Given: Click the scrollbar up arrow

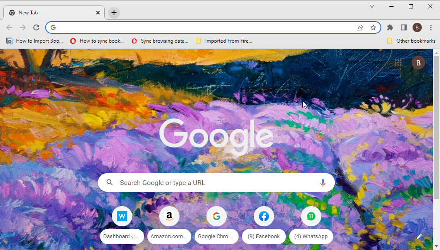Looking at the screenshot, I should click(x=436, y=53).
